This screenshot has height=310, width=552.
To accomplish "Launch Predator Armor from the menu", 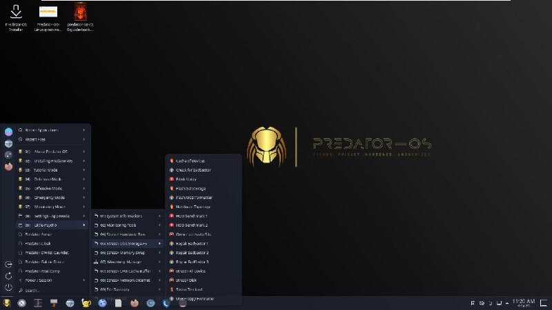I will [52, 234].
